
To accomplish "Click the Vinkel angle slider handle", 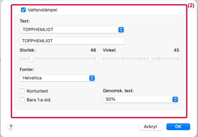I will click(x=150, y=59).
